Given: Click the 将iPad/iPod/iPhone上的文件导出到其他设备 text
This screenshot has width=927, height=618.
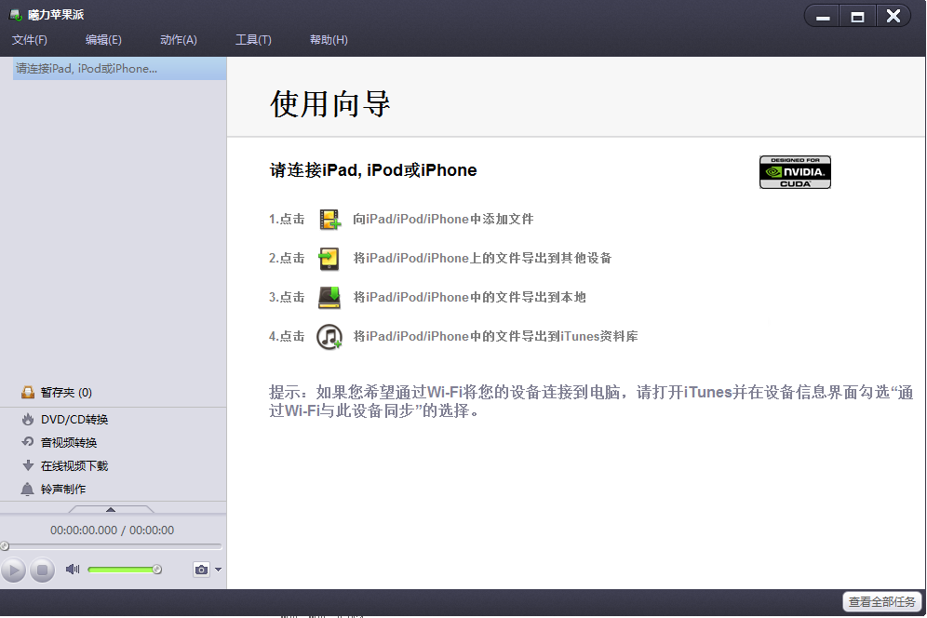Looking at the screenshot, I should click(482, 259).
